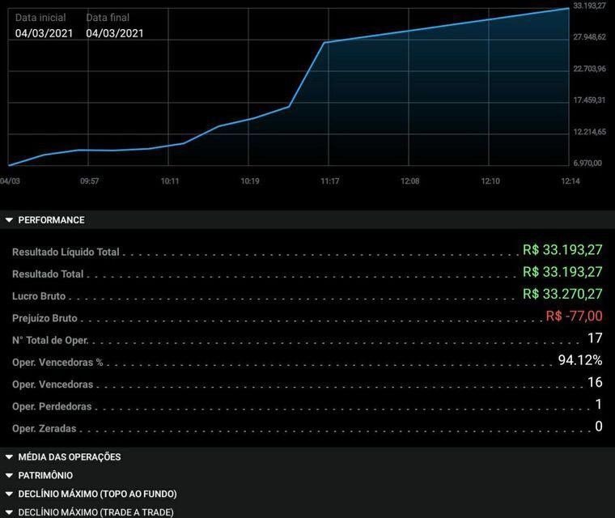Click the Oper. Zeradas label
The height and width of the screenshot is (518, 615).
pos(45,428)
